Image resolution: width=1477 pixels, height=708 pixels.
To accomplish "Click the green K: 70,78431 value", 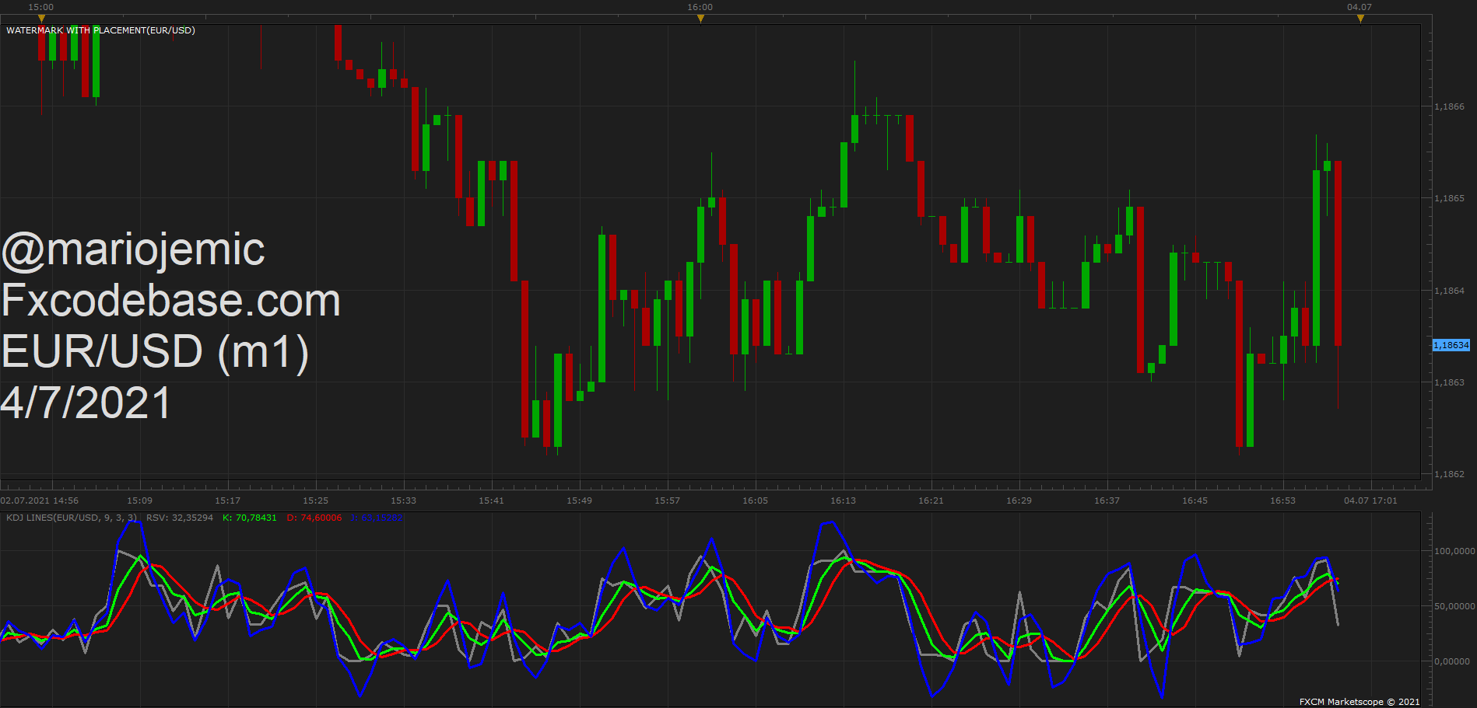I will [250, 518].
